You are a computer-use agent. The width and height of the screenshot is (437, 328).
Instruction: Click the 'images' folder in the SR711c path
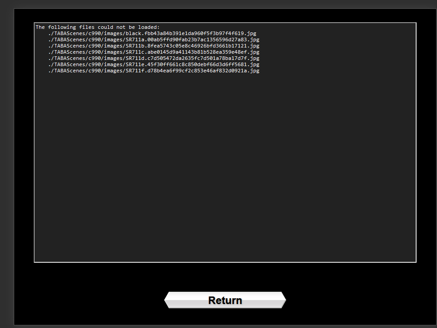(113, 52)
